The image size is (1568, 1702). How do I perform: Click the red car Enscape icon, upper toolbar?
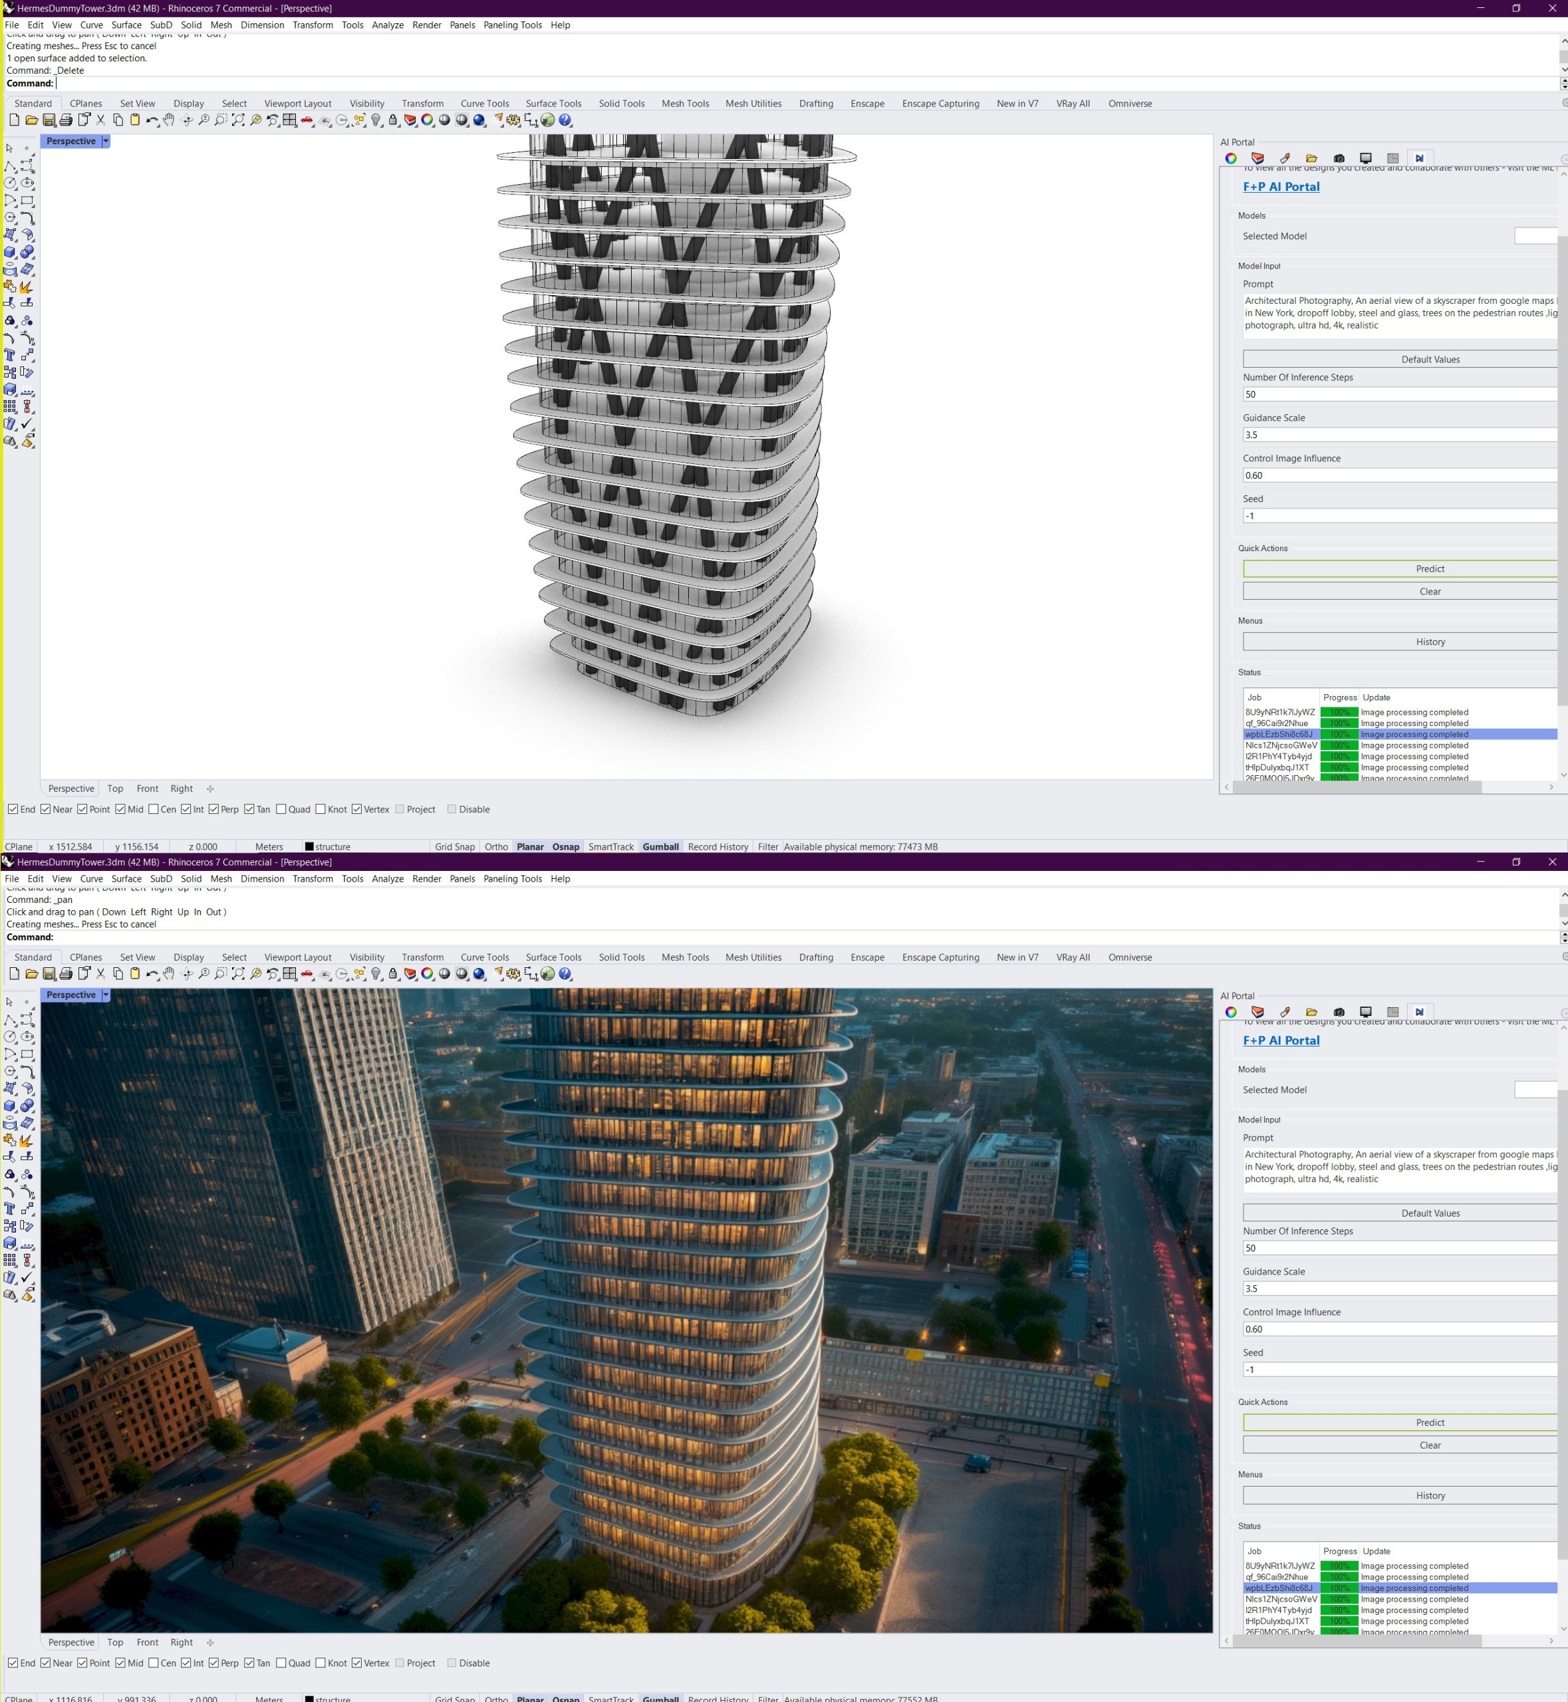tap(307, 120)
